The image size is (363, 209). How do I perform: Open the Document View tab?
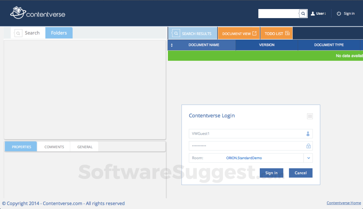pyautogui.click(x=239, y=34)
